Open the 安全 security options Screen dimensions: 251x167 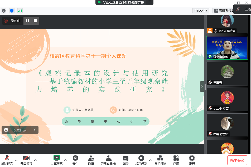click(75, 160)
